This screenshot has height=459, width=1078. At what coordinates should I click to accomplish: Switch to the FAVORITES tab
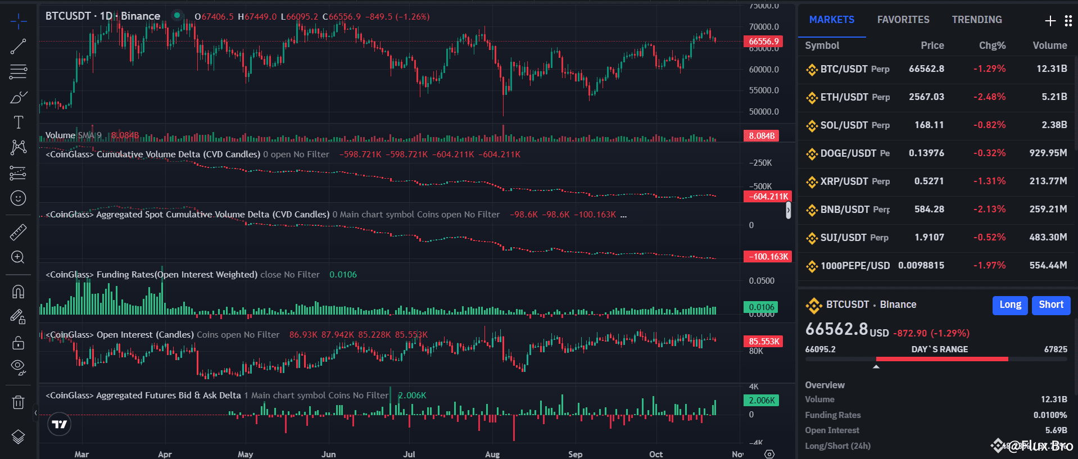[903, 20]
